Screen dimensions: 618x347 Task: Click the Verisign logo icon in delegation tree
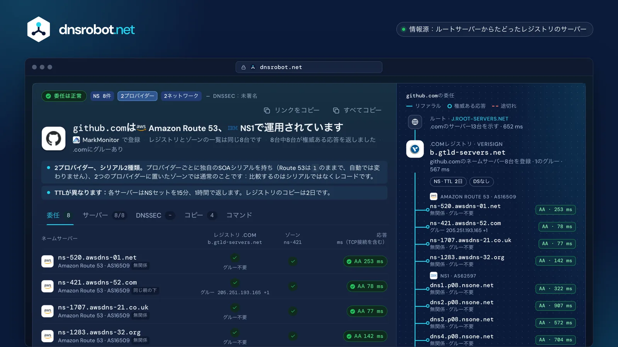pos(415,149)
